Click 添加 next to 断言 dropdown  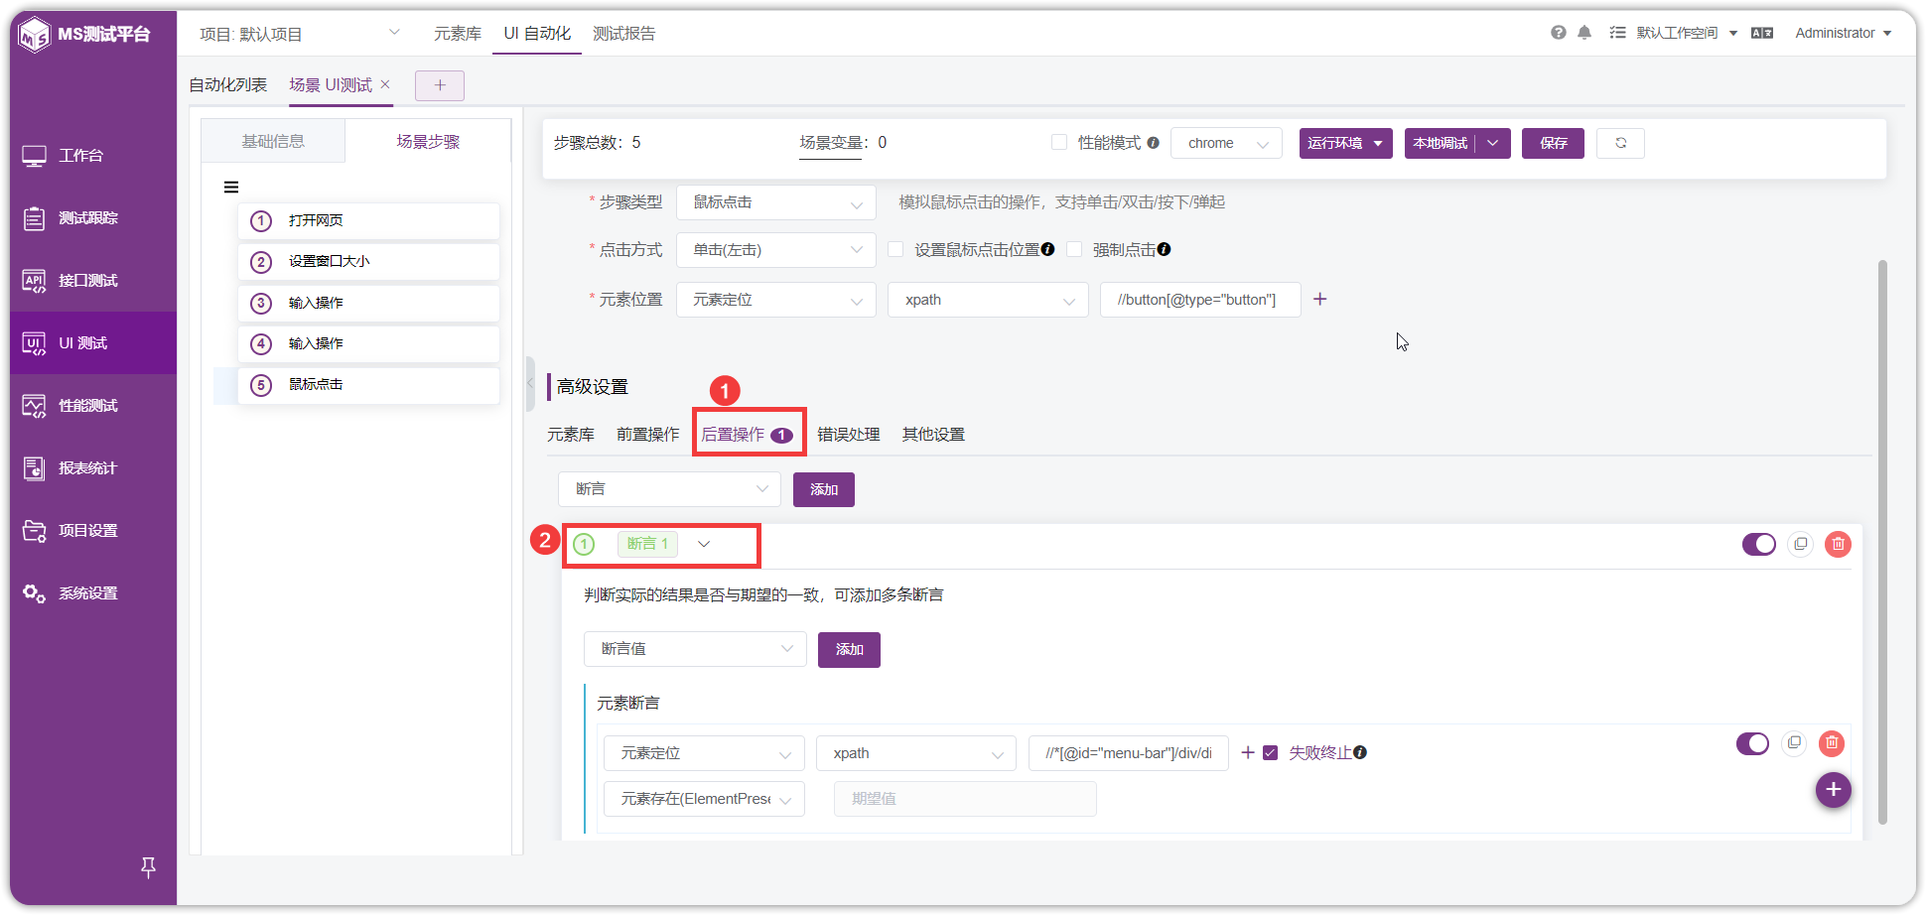point(824,489)
